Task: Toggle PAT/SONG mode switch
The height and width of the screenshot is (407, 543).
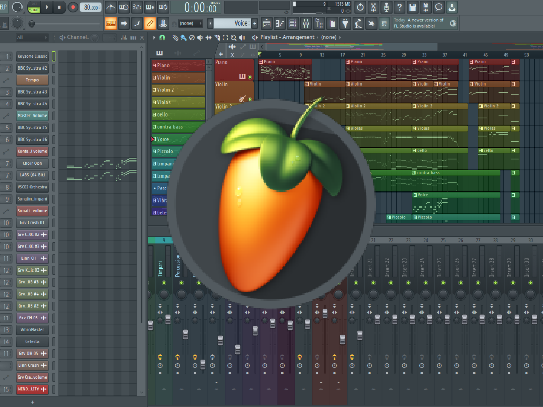Action: tap(34, 8)
